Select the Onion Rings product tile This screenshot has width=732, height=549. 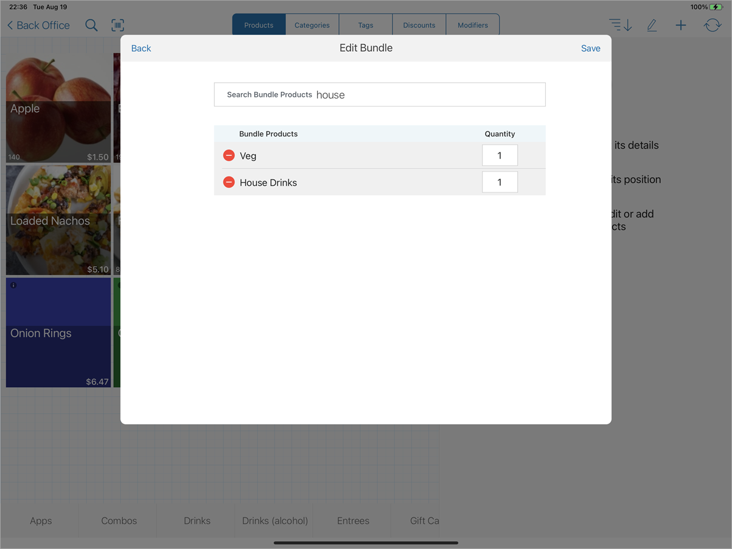coord(58,332)
